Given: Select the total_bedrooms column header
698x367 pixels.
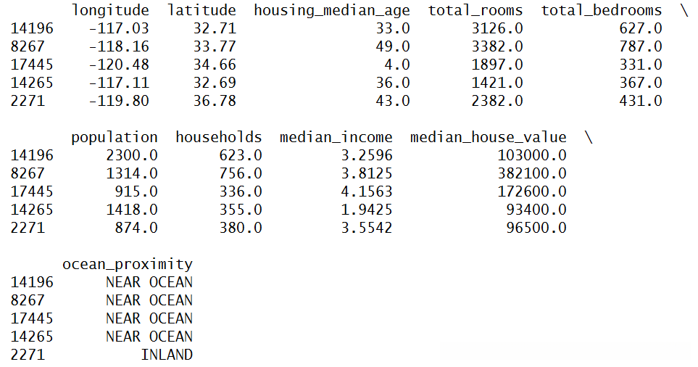Looking at the screenshot, I should (602, 10).
